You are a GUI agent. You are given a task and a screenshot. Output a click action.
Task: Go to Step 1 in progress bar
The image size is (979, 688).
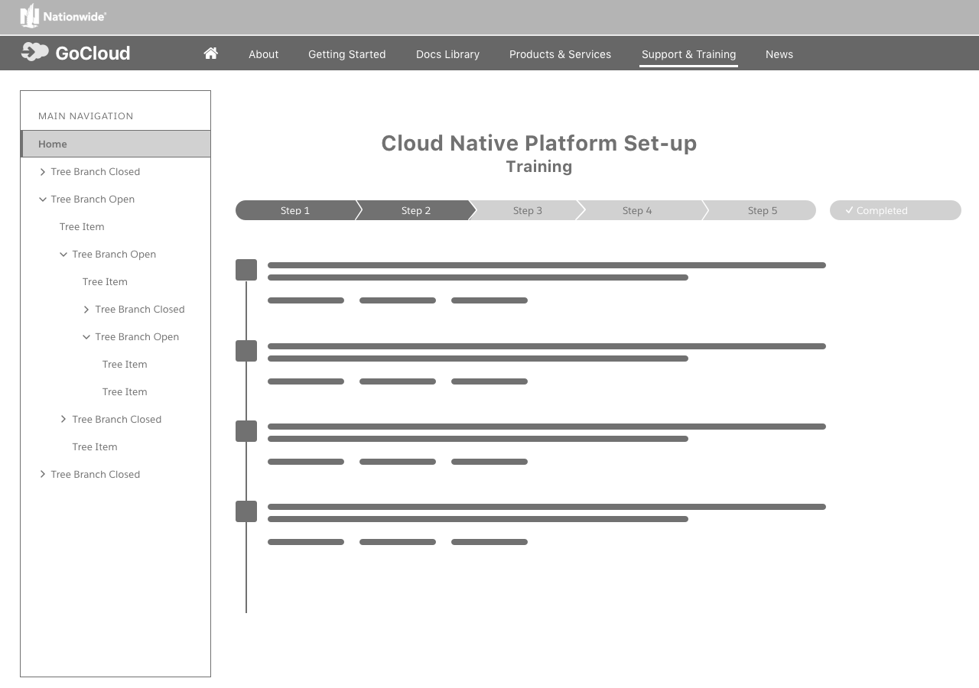(x=295, y=210)
